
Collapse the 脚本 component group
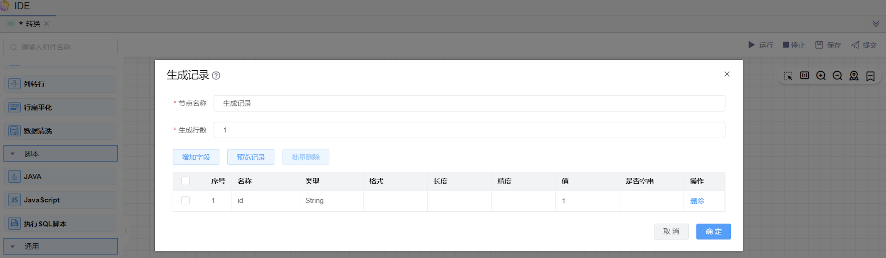[x=13, y=154]
